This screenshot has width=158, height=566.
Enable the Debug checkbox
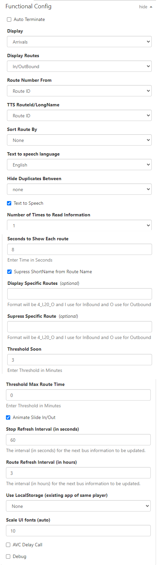coord(8,557)
